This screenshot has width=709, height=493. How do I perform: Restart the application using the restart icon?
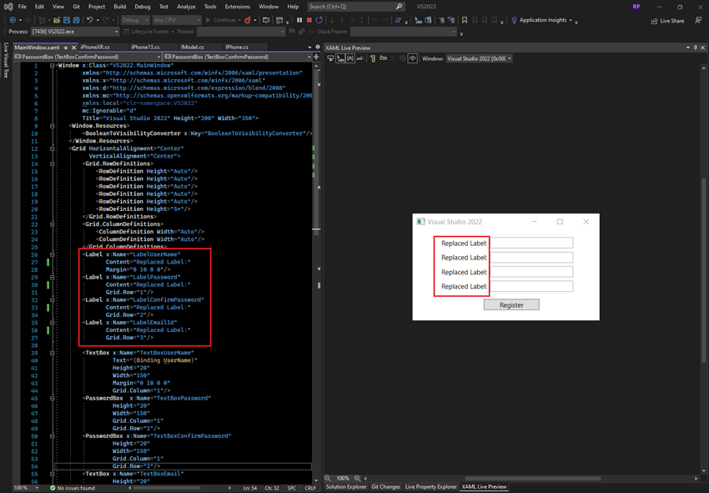pos(319,20)
